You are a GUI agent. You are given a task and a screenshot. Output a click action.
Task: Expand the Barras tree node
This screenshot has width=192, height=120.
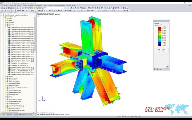tap(5, 96)
